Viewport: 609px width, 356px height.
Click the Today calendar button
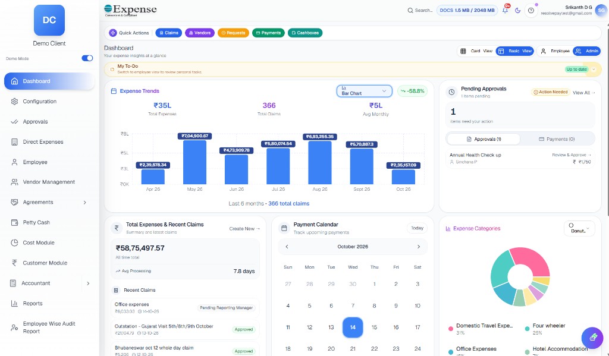click(x=417, y=228)
